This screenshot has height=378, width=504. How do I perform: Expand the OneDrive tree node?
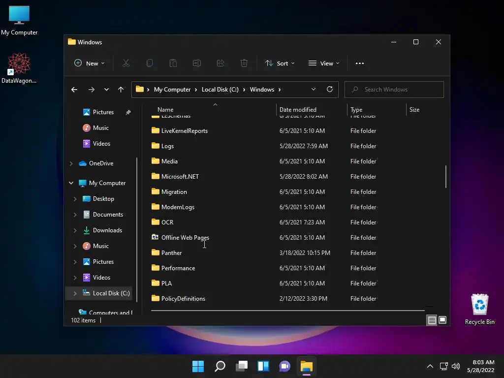71,163
